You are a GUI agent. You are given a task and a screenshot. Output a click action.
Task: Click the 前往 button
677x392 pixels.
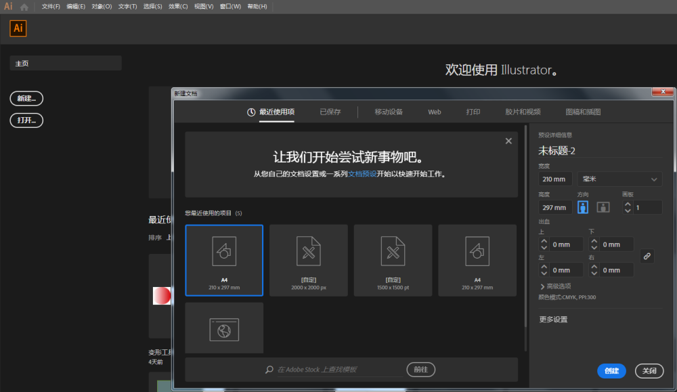pos(420,370)
